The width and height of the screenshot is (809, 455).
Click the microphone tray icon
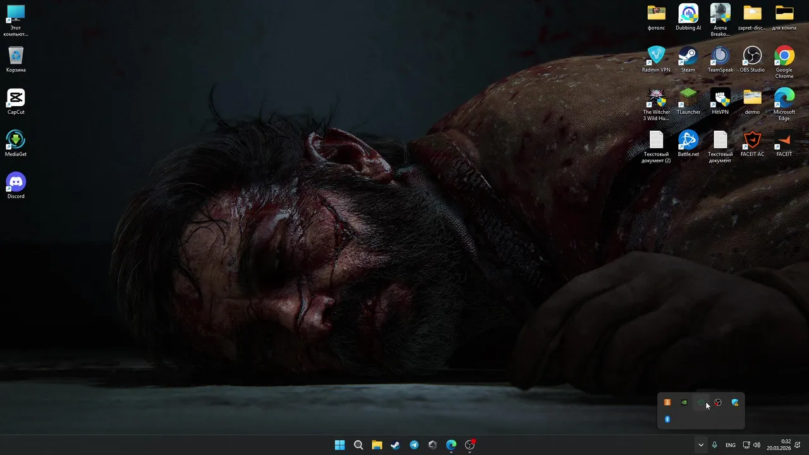coord(715,445)
